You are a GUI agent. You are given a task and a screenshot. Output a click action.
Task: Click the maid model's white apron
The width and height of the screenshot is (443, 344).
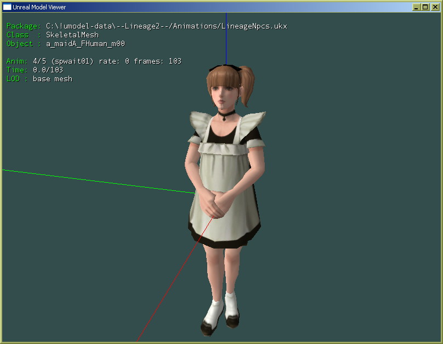pos(225,192)
